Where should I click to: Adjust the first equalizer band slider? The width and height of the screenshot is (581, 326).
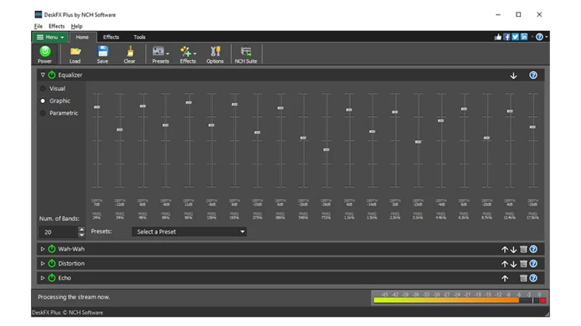click(97, 107)
